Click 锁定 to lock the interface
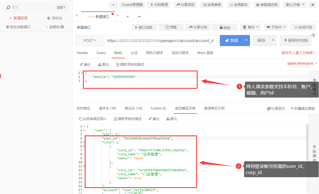319x194 pixels. click(225, 27)
